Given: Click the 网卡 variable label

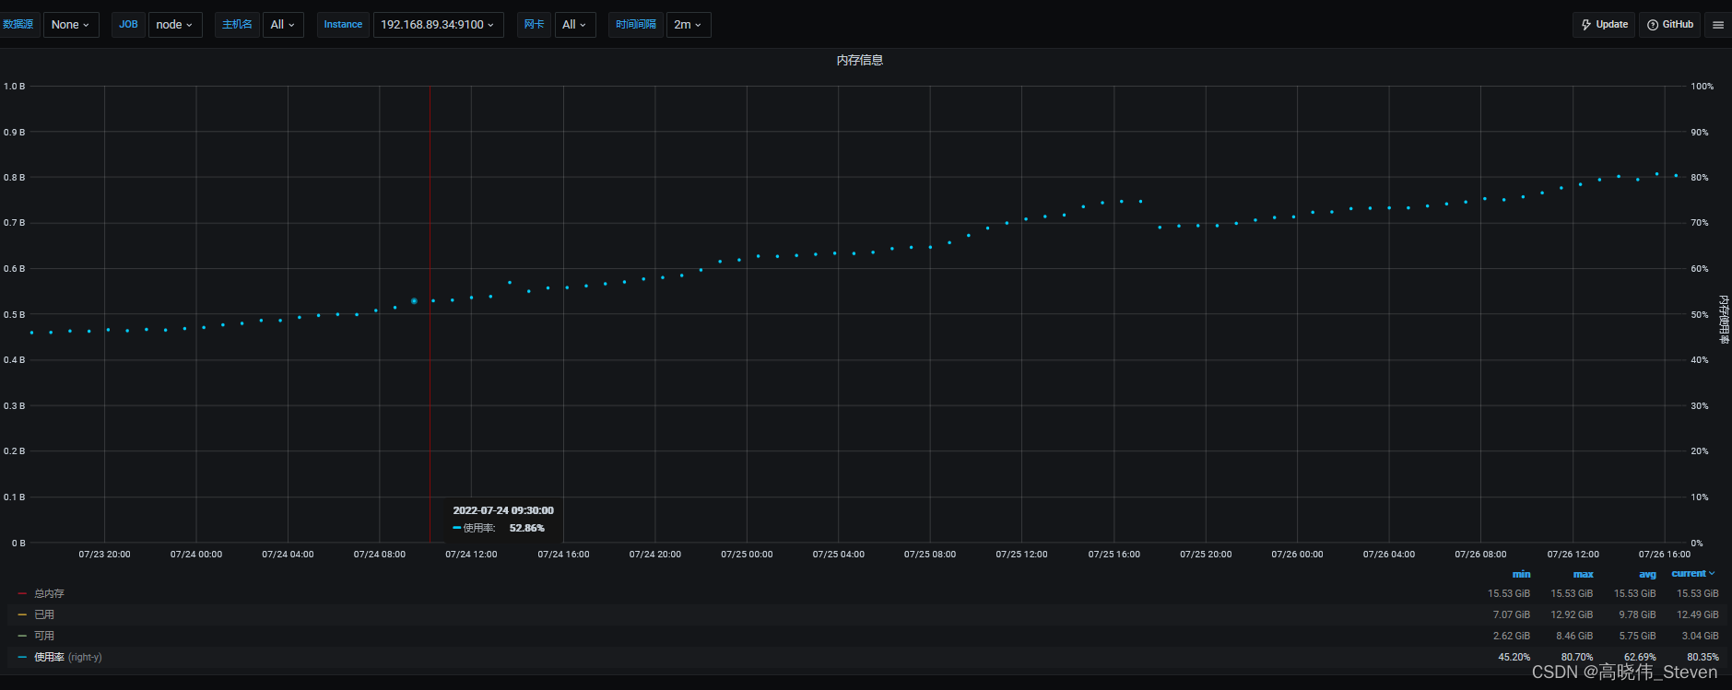Looking at the screenshot, I should click(534, 25).
